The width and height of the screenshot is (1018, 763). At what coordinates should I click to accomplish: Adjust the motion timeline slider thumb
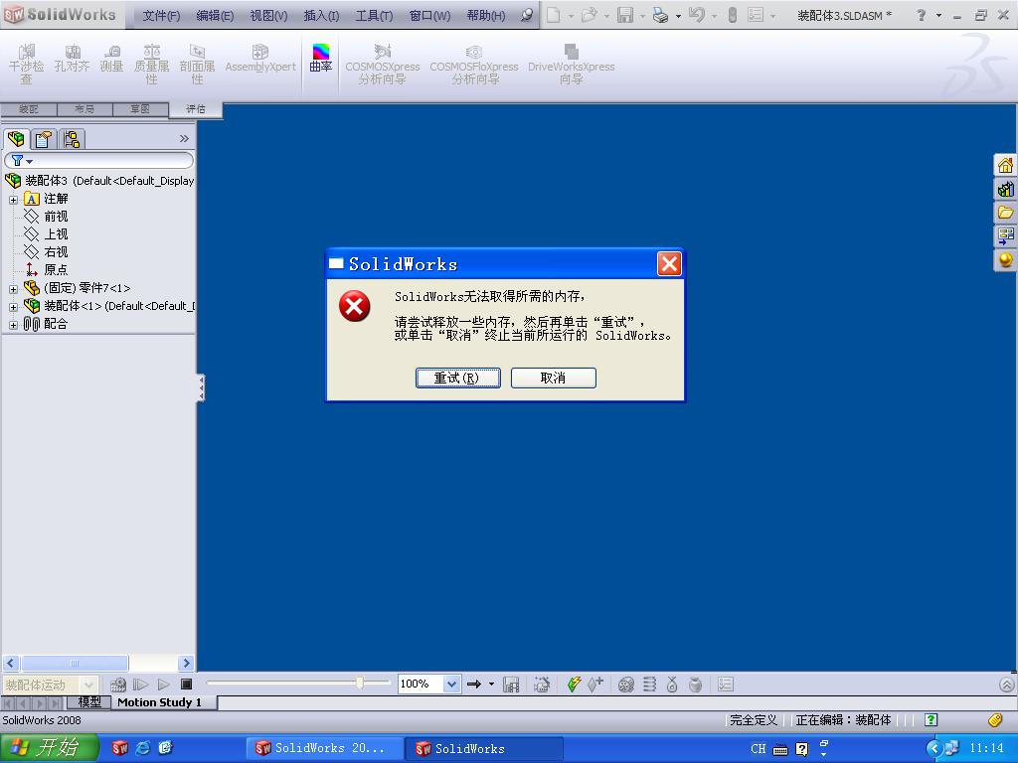tap(360, 683)
